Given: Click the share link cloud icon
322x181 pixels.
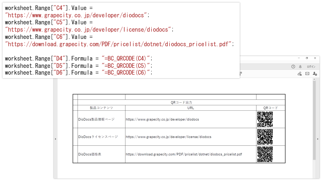Looking at the screenshot, I should [299, 74].
